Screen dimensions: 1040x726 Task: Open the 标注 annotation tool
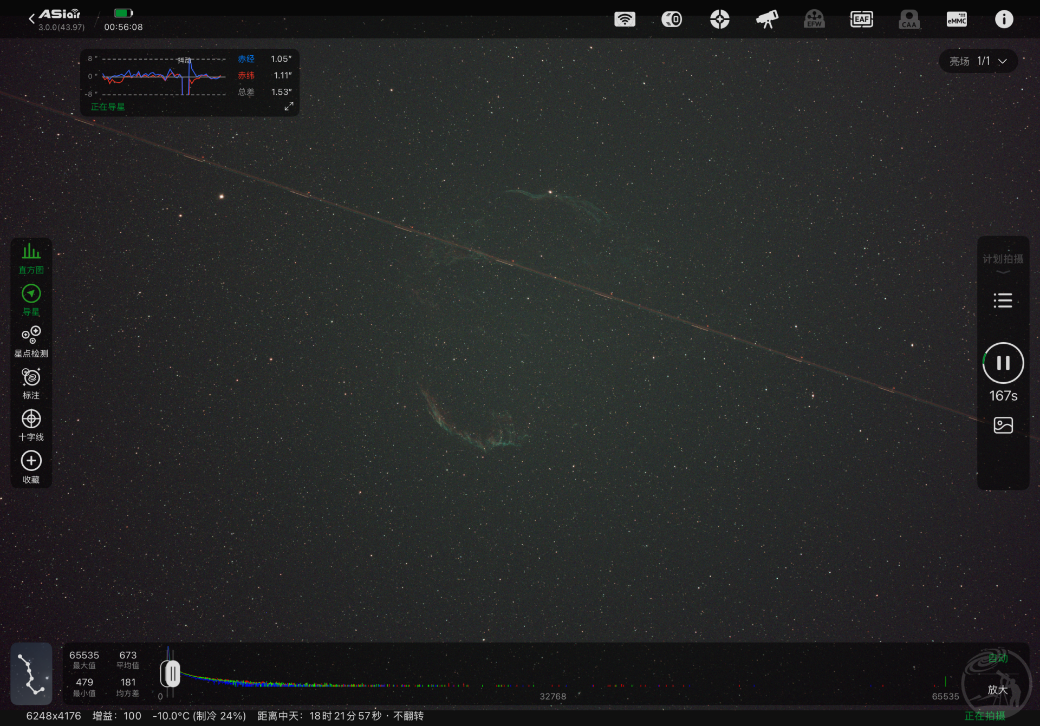[x=31, y=383]
